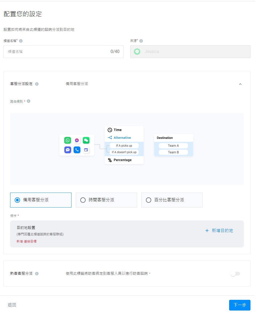
Task: Click 新增目的地 link
Action: pyautogui.click(x=222, y=231)
